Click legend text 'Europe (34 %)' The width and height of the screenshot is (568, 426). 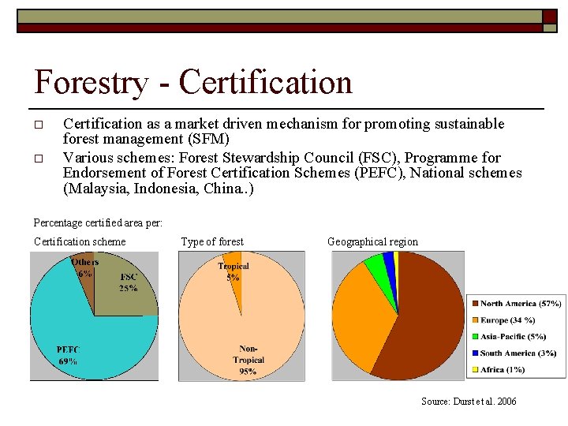507,320
